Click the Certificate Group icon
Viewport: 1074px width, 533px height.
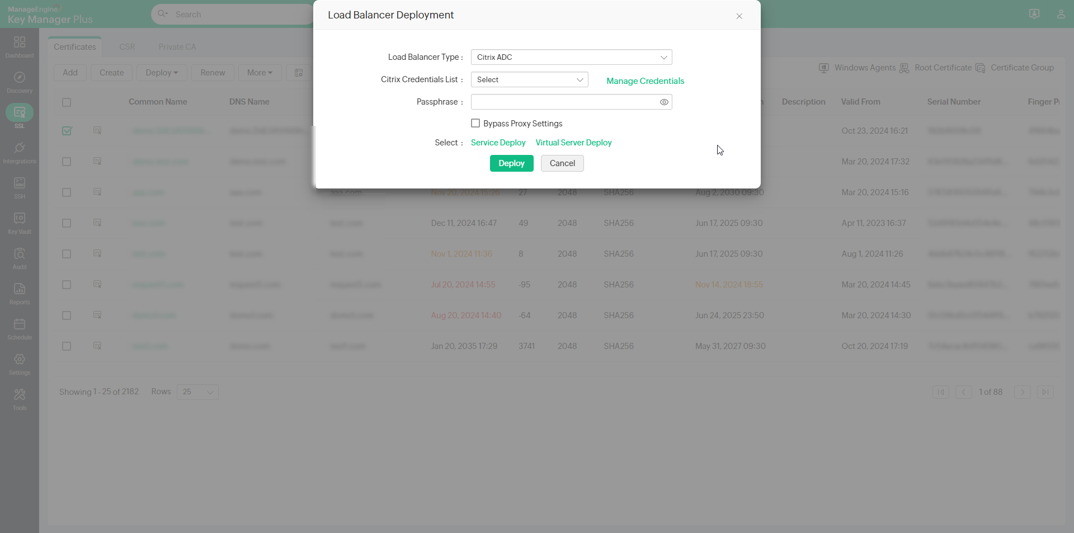981,68
